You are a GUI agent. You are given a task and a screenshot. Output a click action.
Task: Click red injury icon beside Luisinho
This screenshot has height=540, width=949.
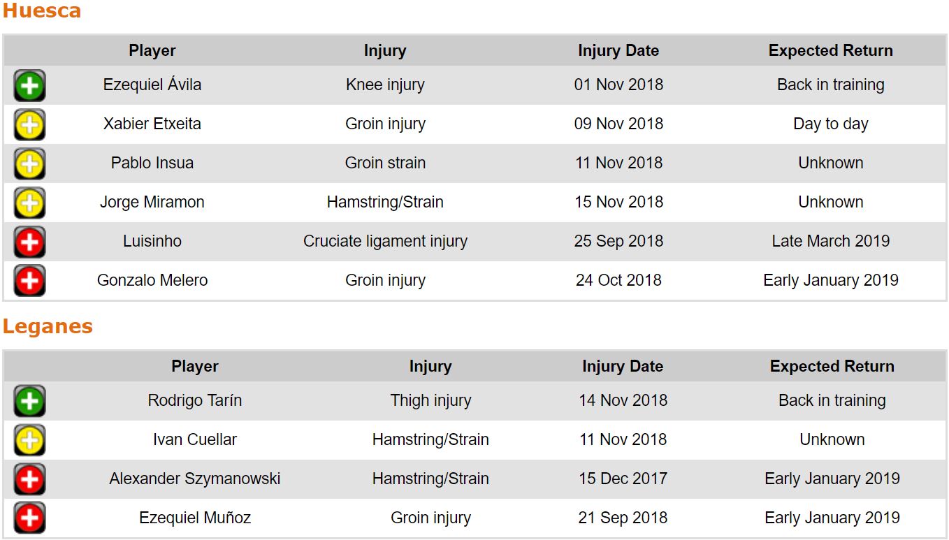(x=29, y=242)
